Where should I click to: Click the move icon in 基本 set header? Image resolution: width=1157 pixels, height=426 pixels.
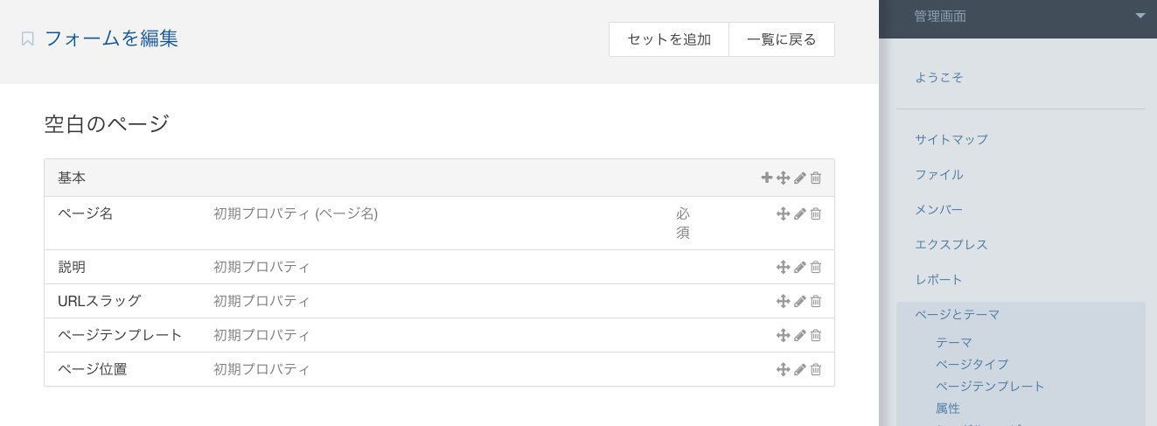click(784, 178)
